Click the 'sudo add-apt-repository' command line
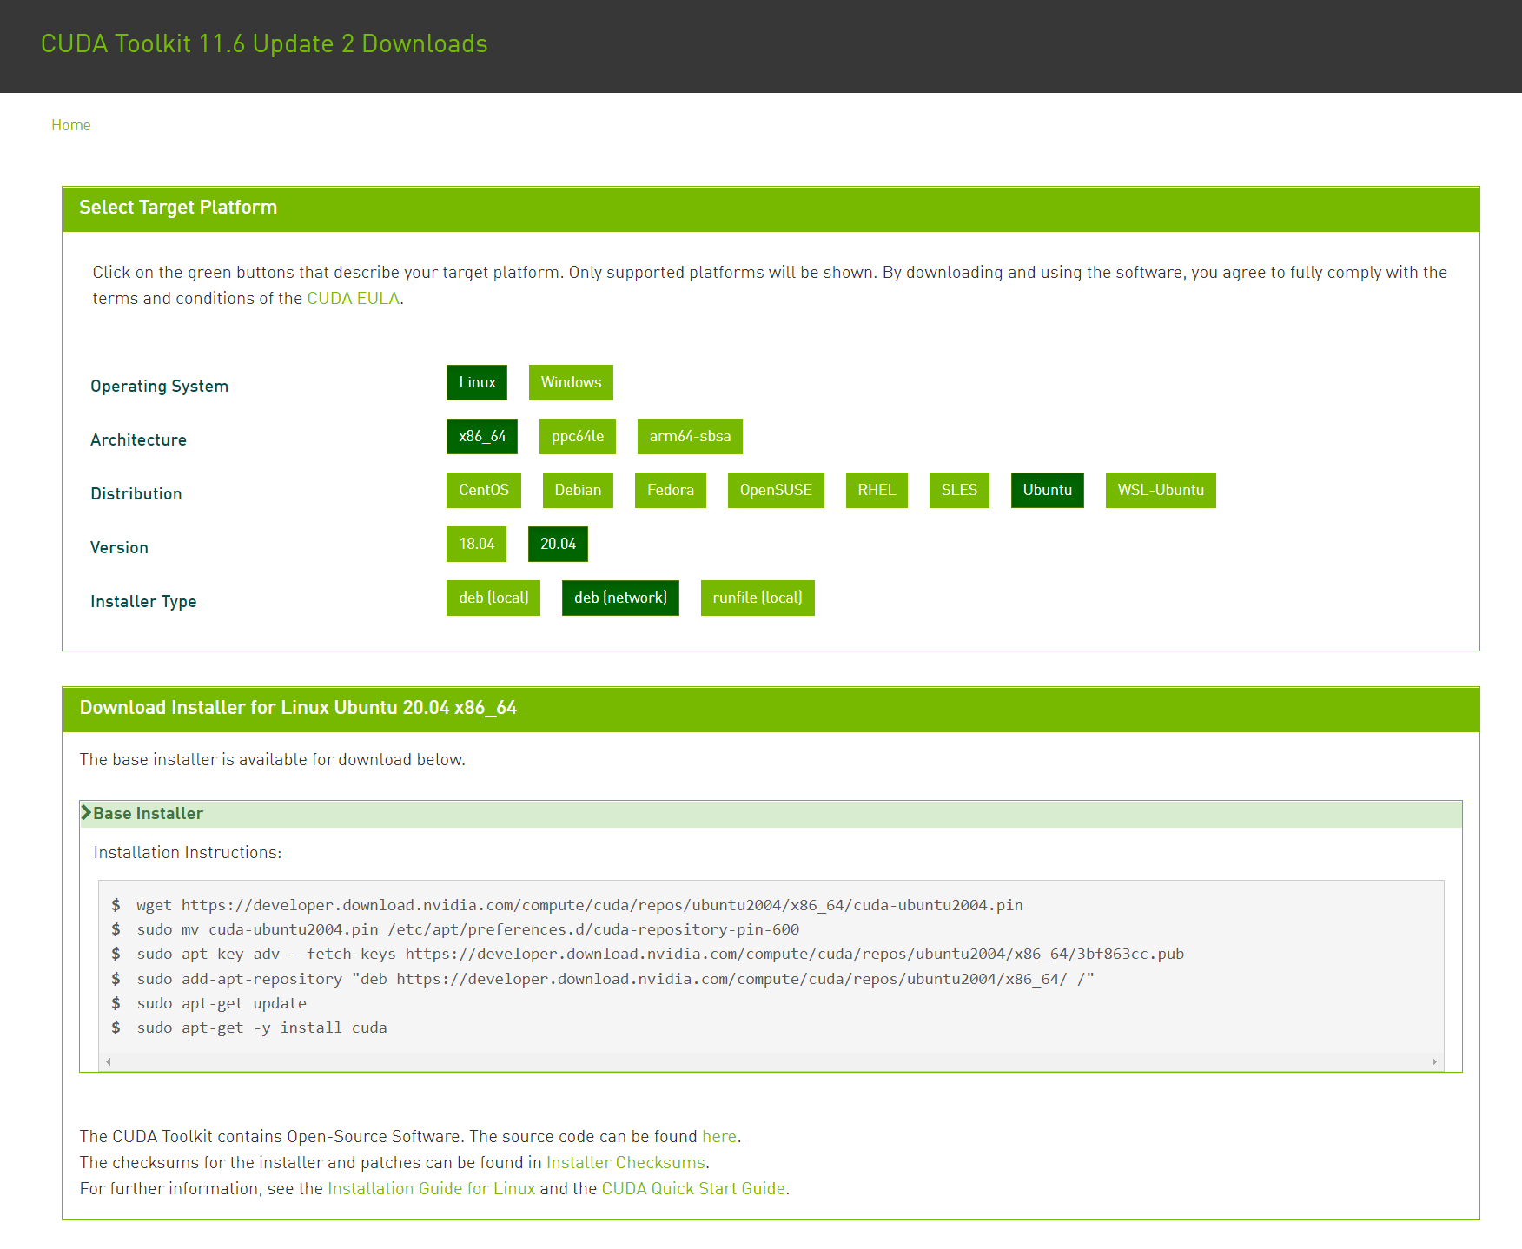 pos(615,979)
